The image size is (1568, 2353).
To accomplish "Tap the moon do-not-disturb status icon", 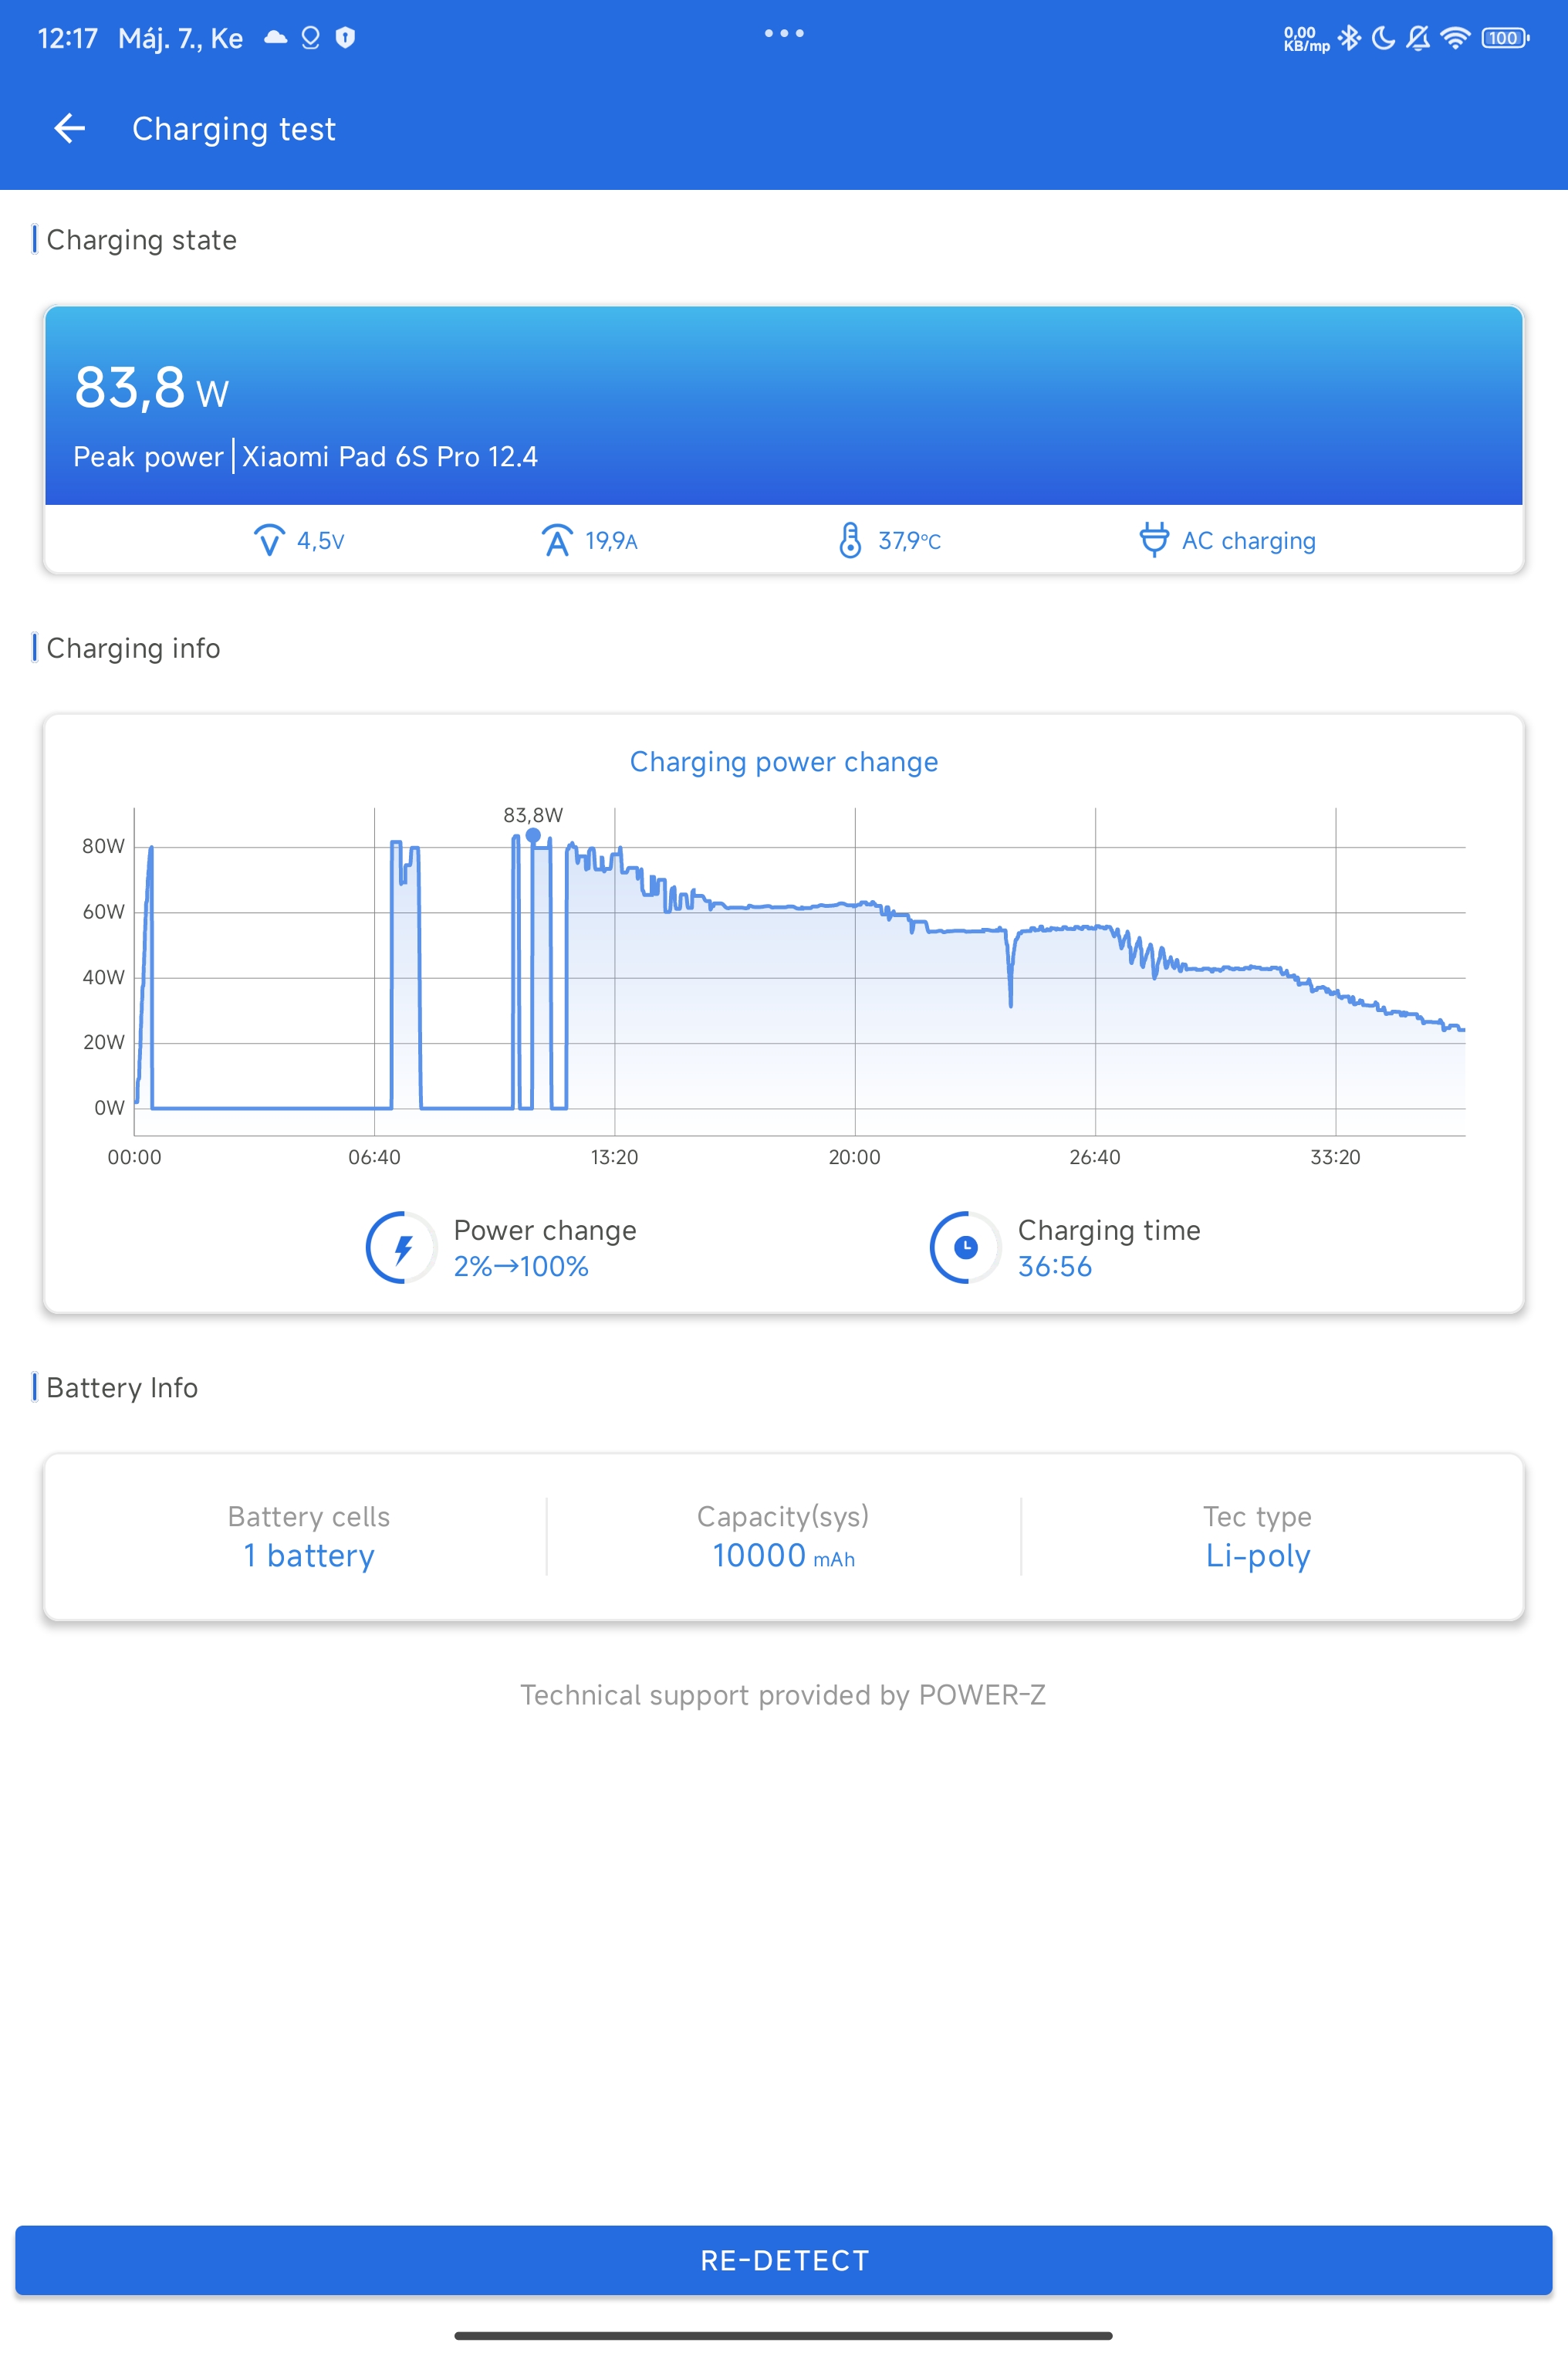I will [x=1383, y=38].
